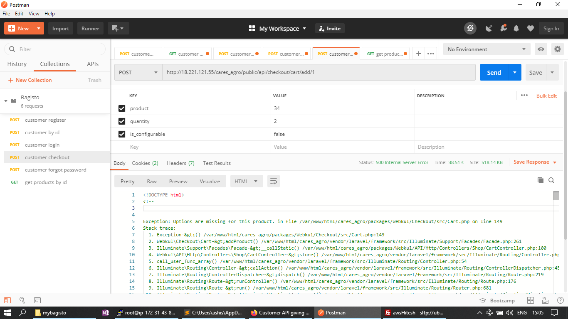Open the response Cookies tab
Image resolution: width=568 pixels, height=319 pixels.
pos(145,163)
